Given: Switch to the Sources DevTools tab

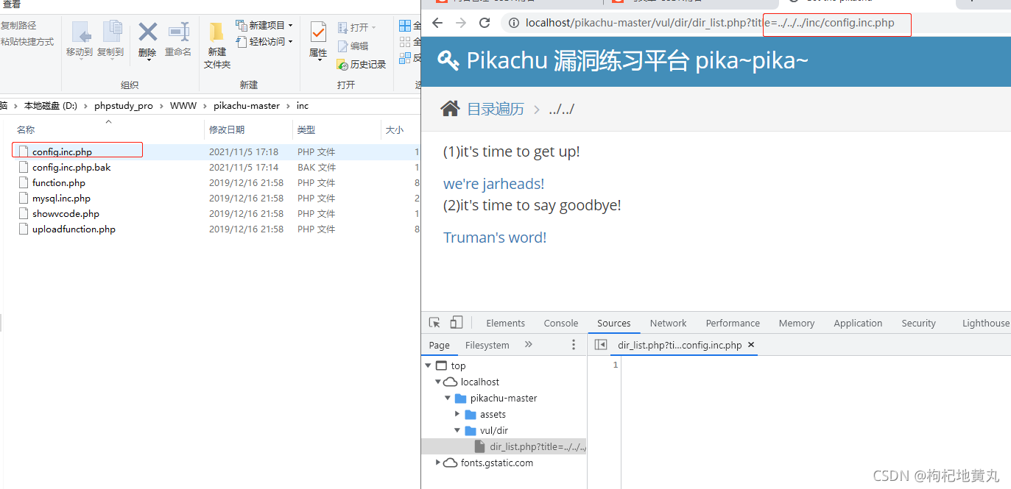Looking at the screenshot, I should pos(614,323).
